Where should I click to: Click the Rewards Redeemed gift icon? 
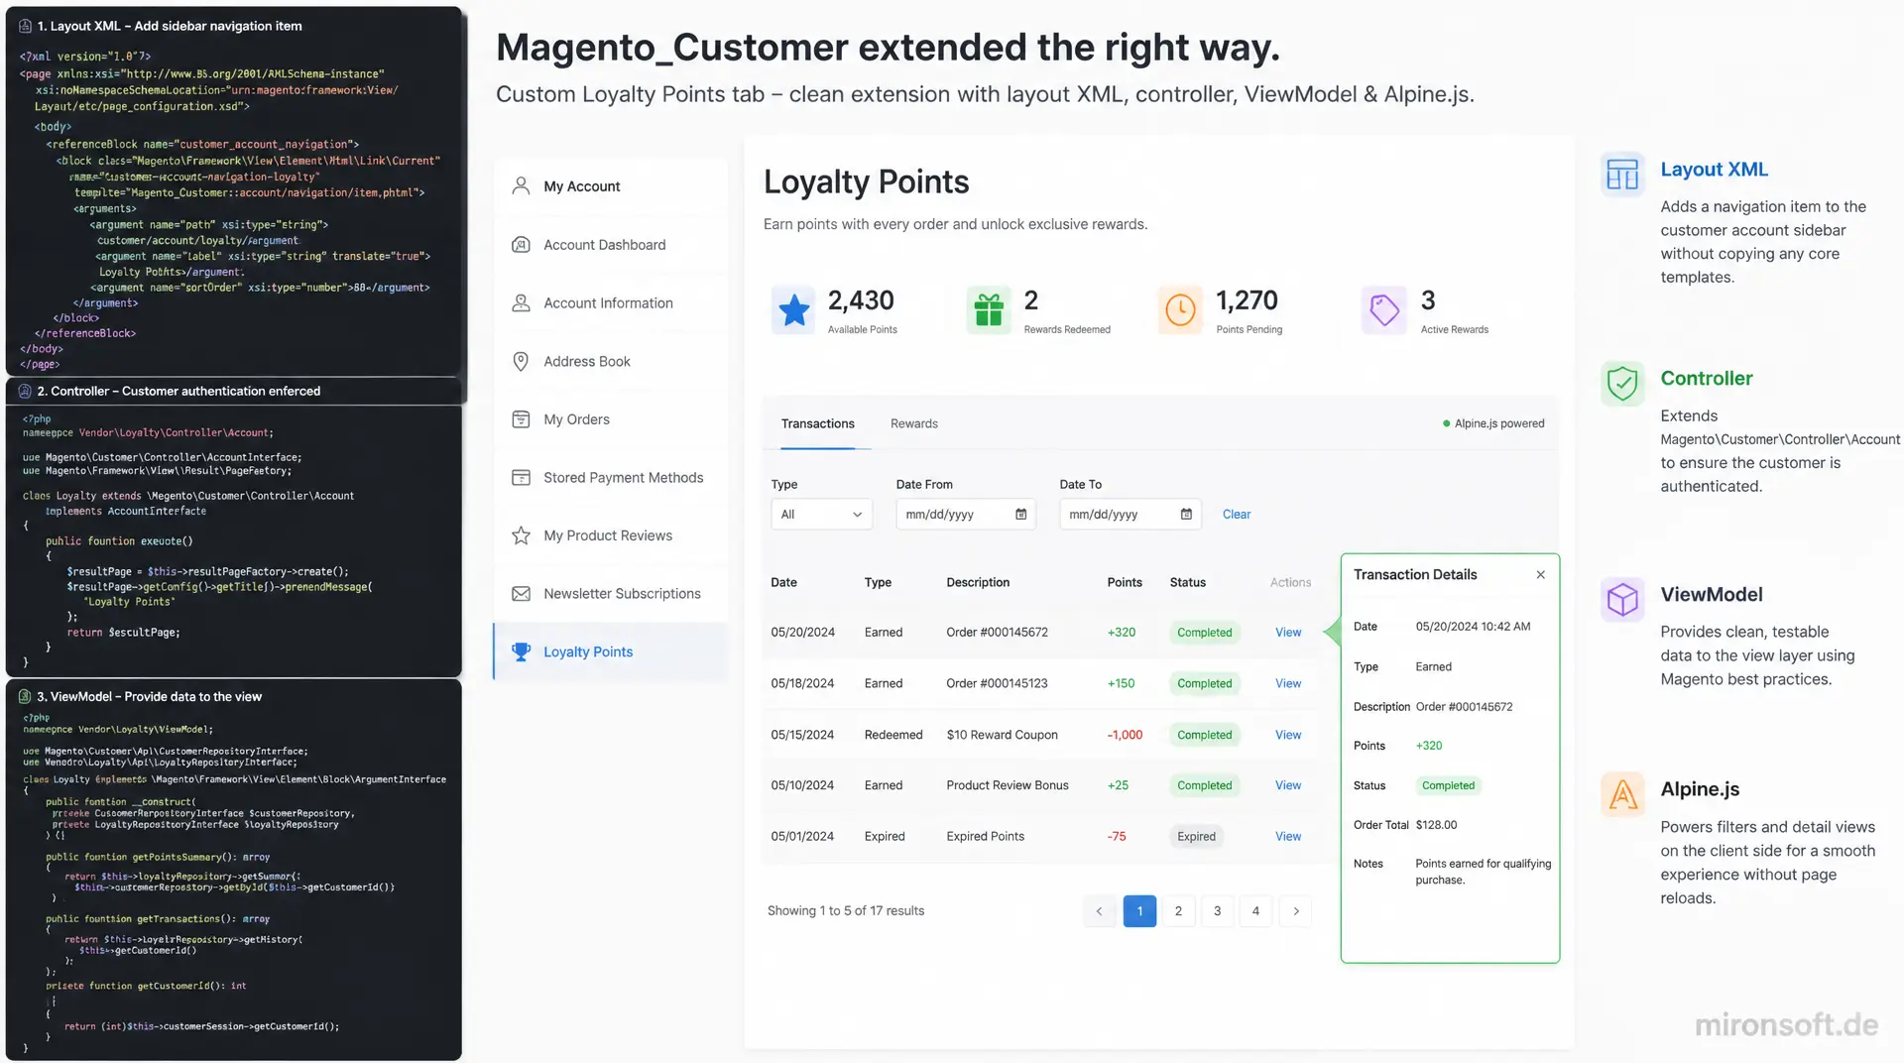click(989, 310)
